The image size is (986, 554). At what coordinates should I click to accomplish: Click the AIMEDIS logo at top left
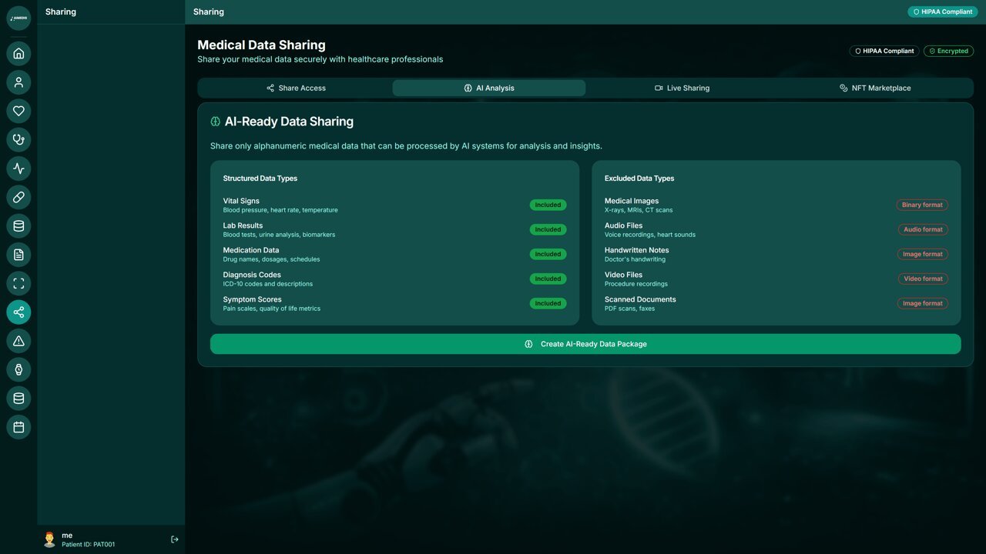point(18,18)
